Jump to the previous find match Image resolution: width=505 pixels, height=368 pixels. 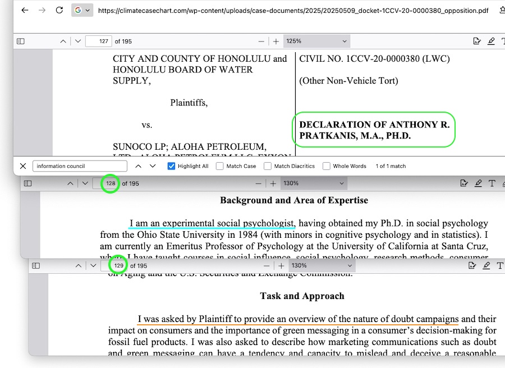138,166
